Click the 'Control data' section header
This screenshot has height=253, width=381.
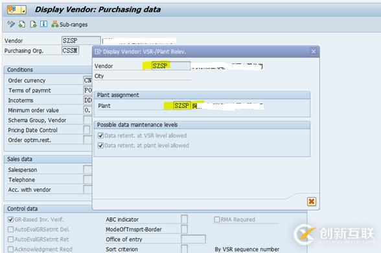click(22, 208)
